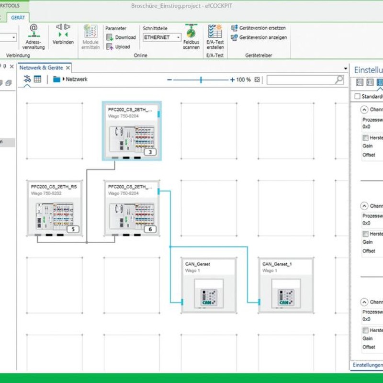Click the Netzwerk breadcrumb text
This screenshot has width=383, height=383.
click(x=77, y=79)
